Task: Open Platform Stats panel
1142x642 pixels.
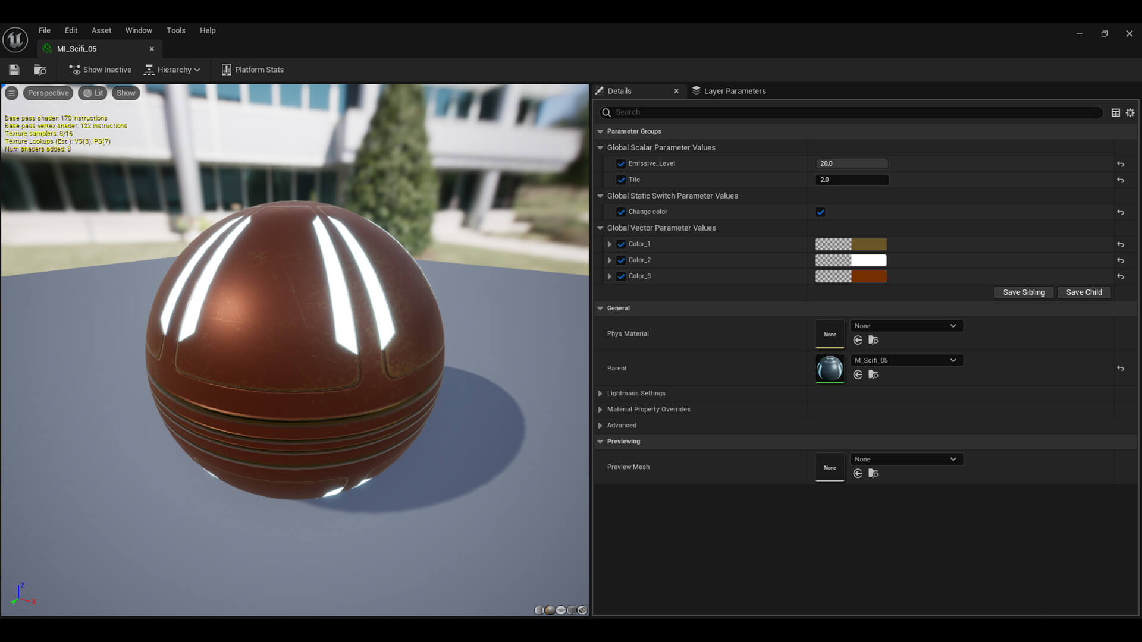Action: tap(253, 70)
